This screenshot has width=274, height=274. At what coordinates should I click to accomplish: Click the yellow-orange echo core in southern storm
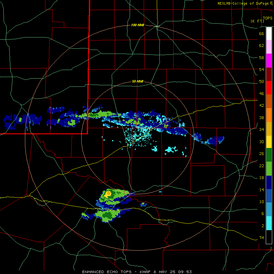pos(108,194)
